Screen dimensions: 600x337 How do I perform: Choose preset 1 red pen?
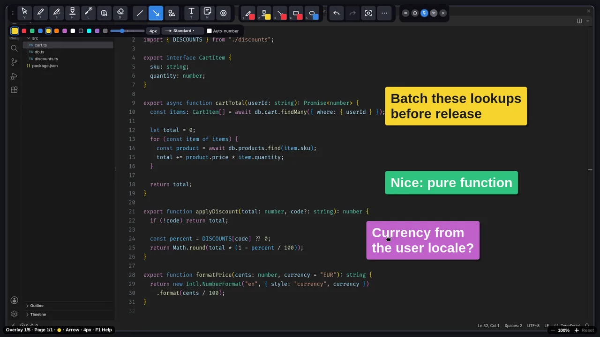pyautogui.click(x=248, y=13)
